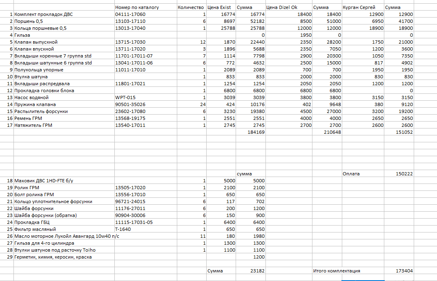Image resolution: width=437 pixels, height=281 pixels.
Task: Select catalog number 13568-19175
Action: tap(146, 118)
